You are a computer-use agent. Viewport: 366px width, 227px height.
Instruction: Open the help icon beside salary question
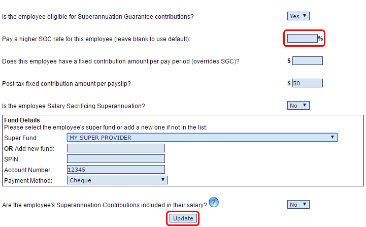[x=214, y=202]
